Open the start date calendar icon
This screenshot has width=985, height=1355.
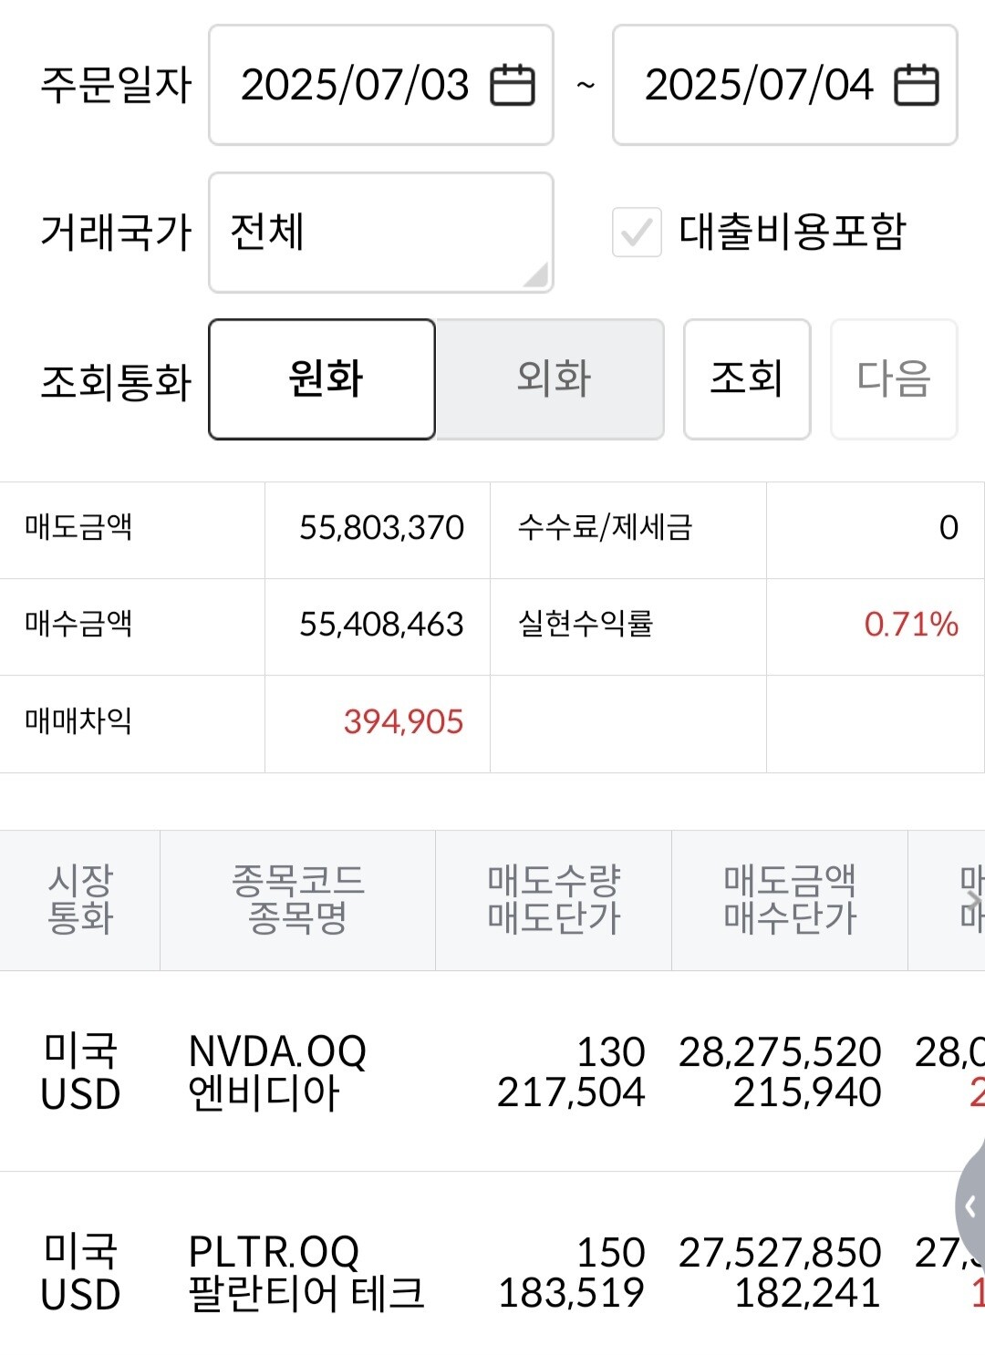pos(513,86)
